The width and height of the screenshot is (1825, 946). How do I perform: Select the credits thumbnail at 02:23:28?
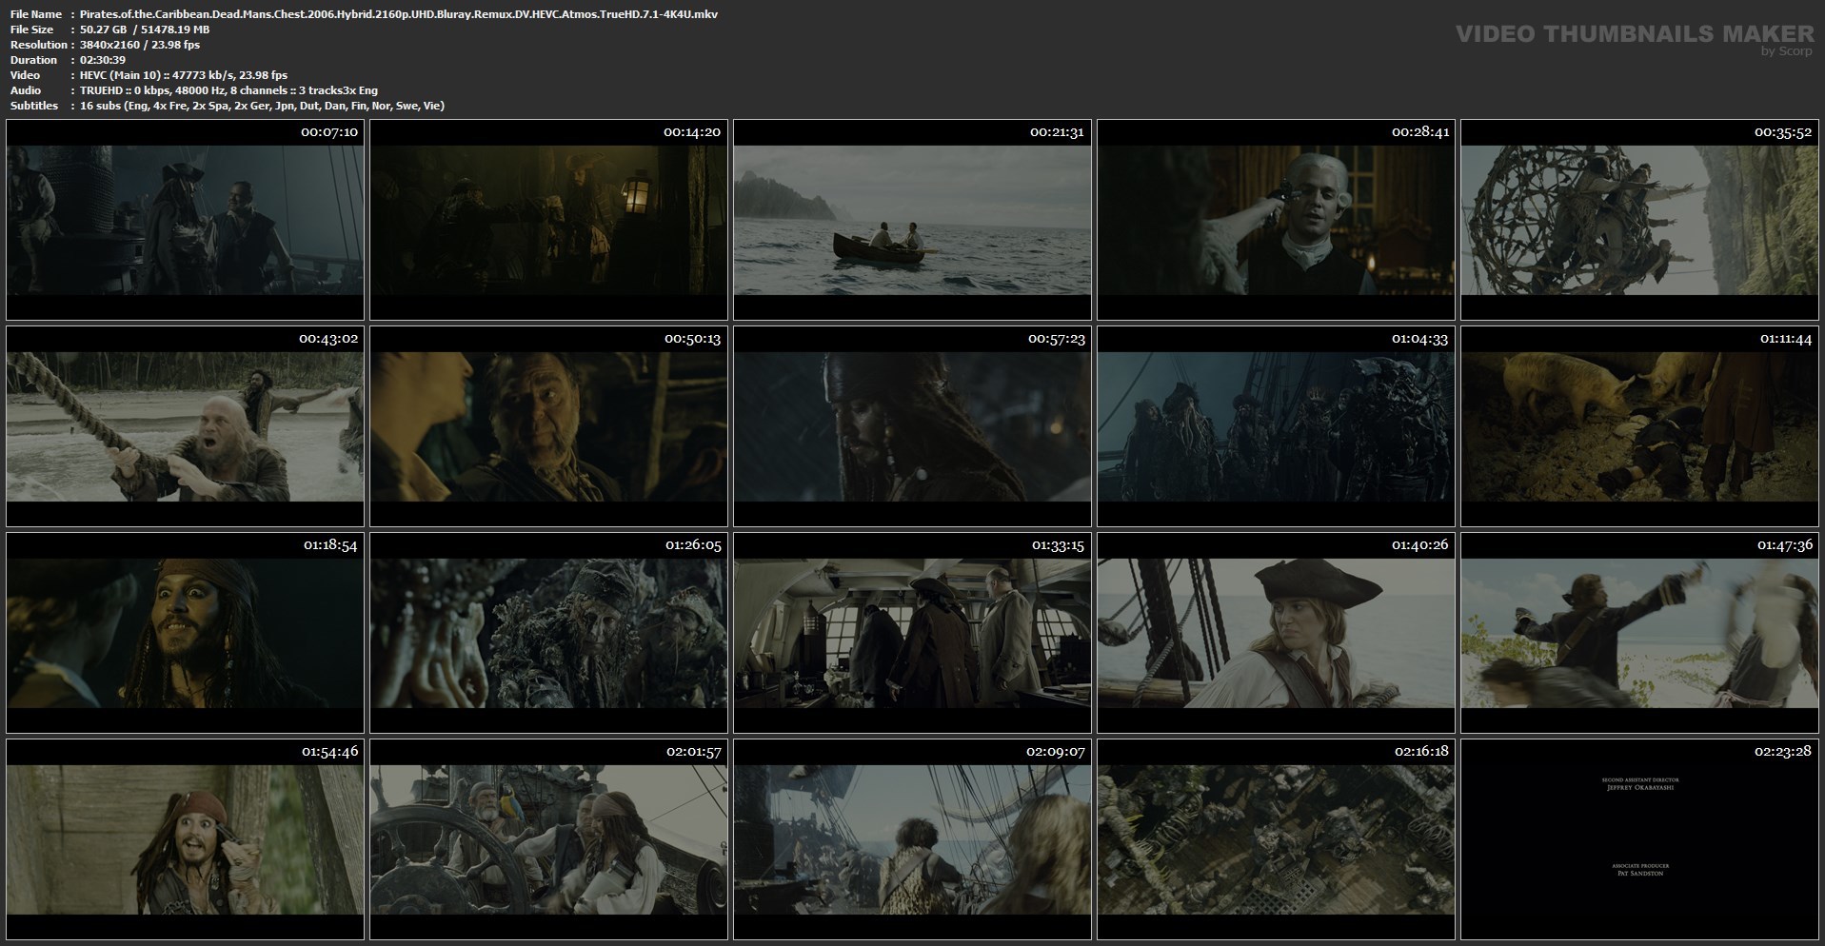coord(1639,839)
